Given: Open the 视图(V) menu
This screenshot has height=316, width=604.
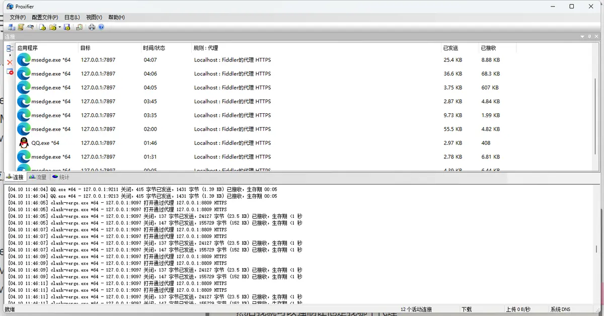Looking at the screenshot, I should point(94,17).
